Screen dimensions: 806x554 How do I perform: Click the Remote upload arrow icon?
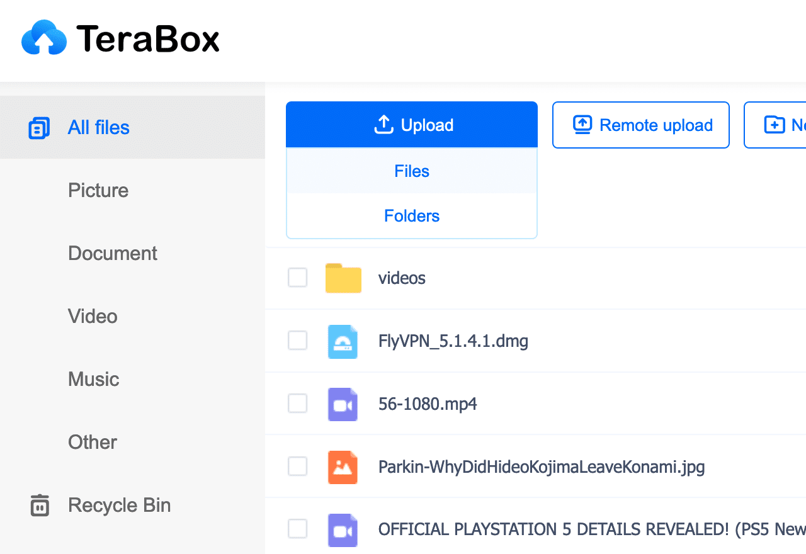[x=580, y=125]
